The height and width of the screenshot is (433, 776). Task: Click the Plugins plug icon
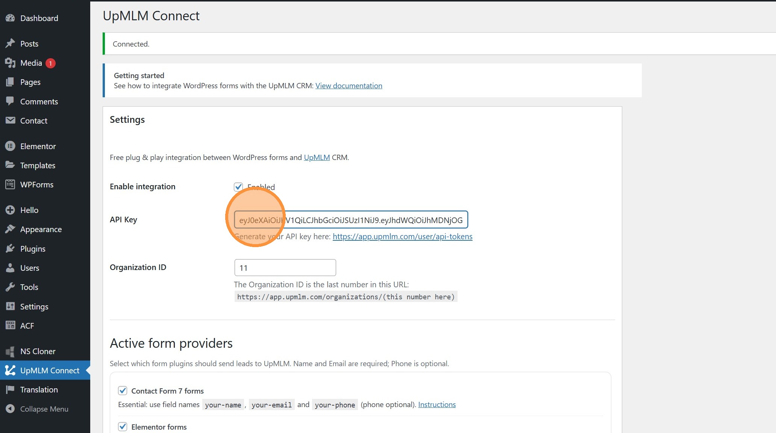point(10,249)
